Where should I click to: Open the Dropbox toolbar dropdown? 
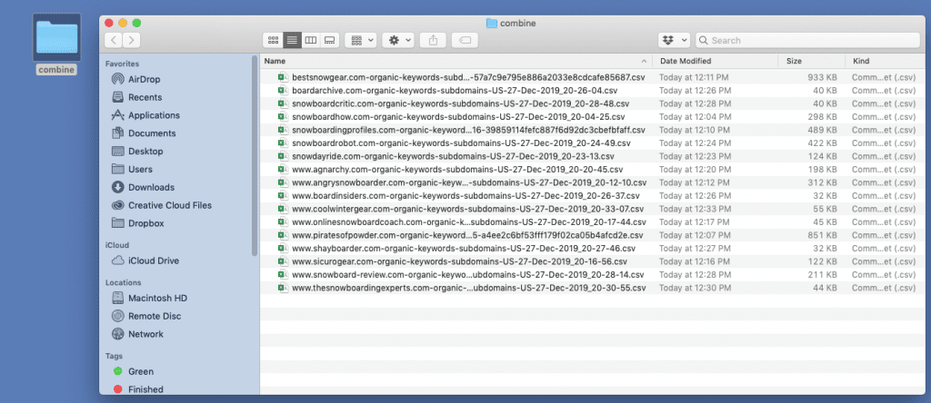(674, 40)
